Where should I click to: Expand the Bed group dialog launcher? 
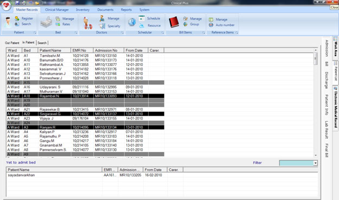[76, 32]
